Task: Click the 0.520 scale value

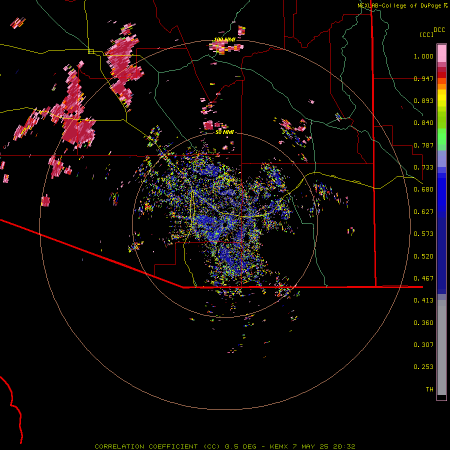Action: tap(423, 256)
